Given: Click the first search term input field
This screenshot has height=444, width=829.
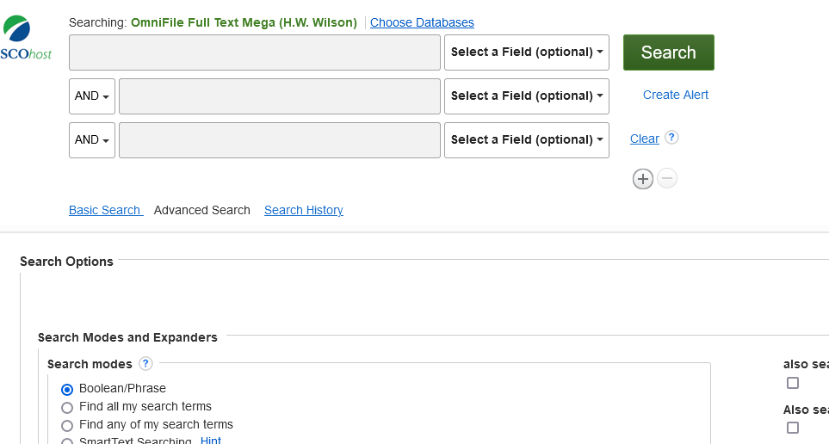Looking at the screenshot, I should pyautogui.click(x=255, y=52).
